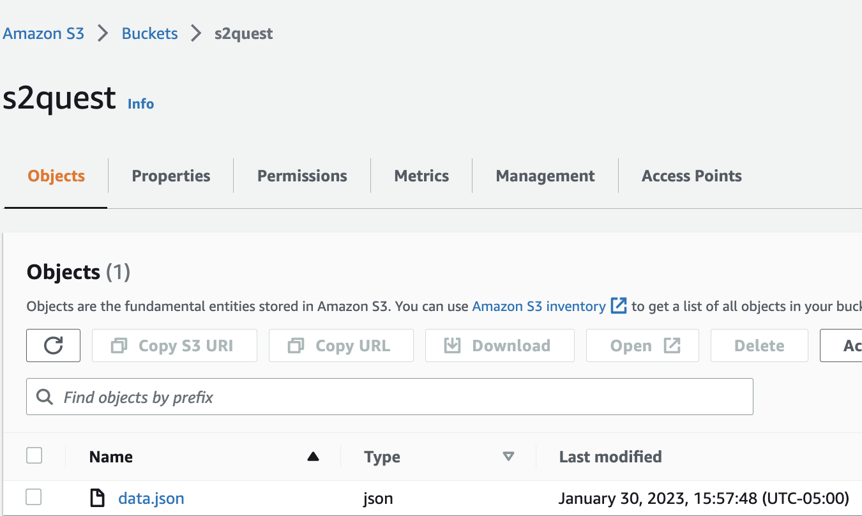Open the Amazon S3 inventory link
Viewport: 862px width, 516px height.
pos(539,307)
